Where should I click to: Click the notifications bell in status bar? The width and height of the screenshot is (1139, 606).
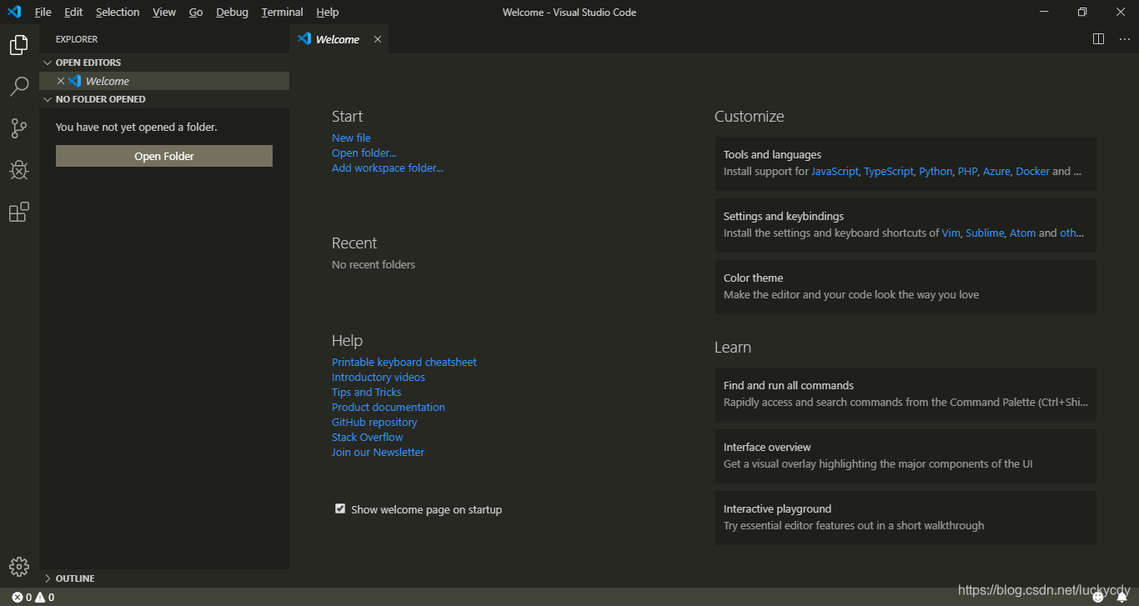[x=1121, y=597]
